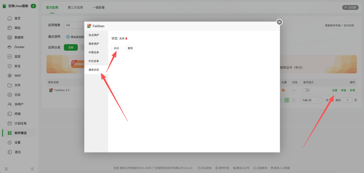Open the 安全 shield icon
The height and width of the screenshot is (173, 364).
point(10,66)
